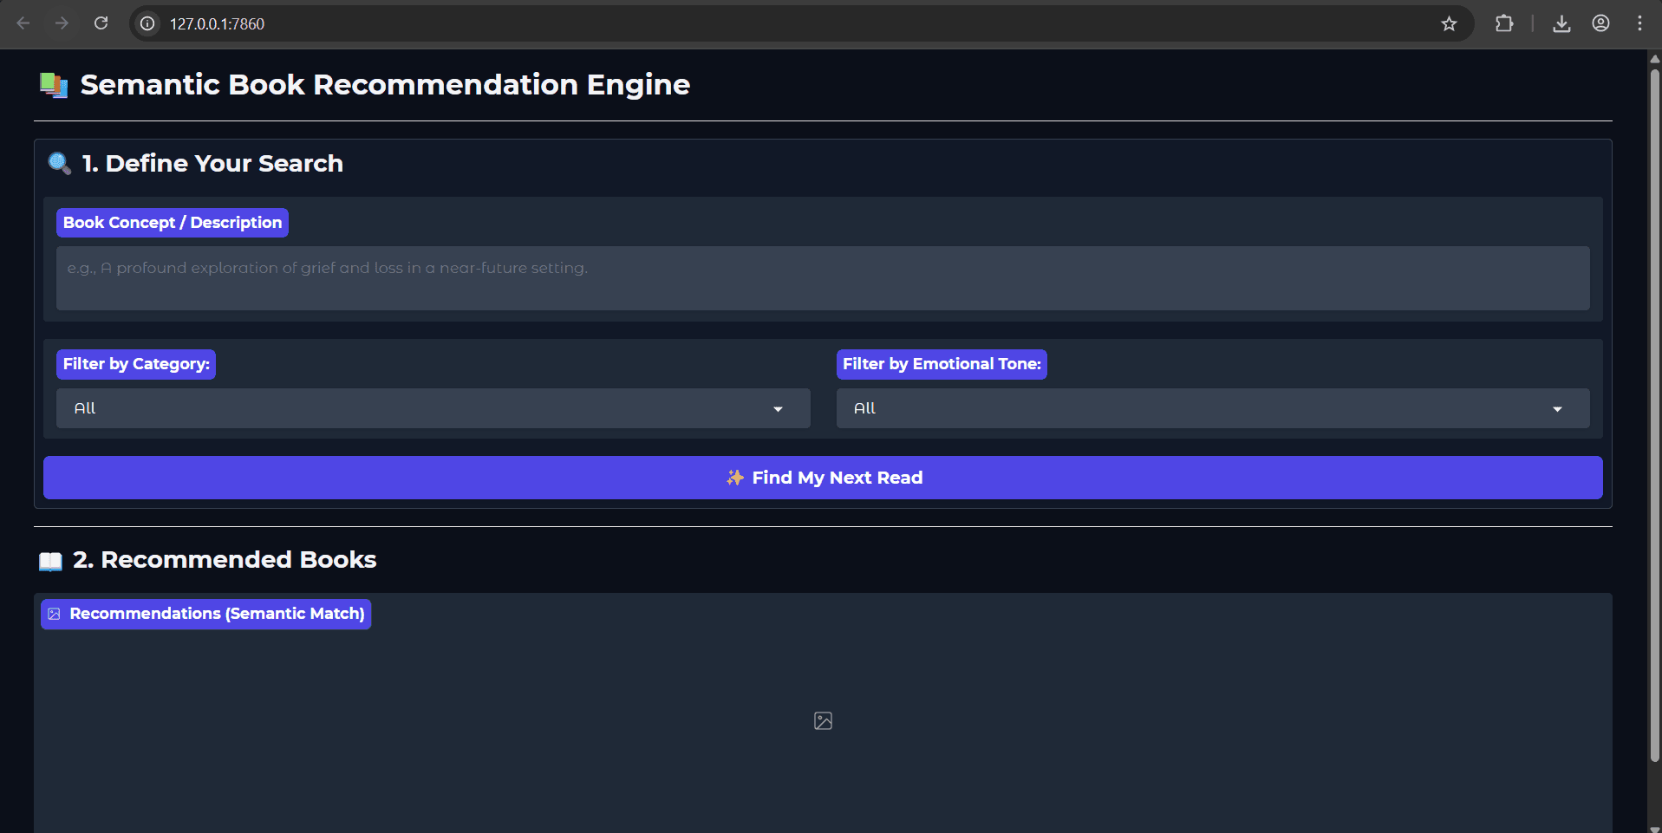
Task: Open the browser downloads panel
Action: pos(1562,23)
